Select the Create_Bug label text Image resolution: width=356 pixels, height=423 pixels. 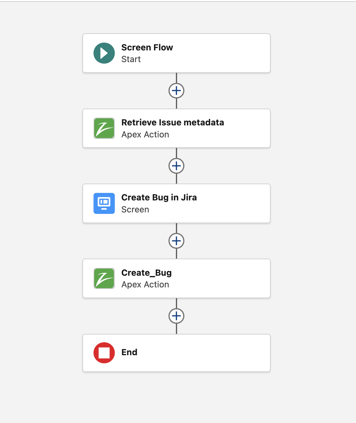[146, 273]
